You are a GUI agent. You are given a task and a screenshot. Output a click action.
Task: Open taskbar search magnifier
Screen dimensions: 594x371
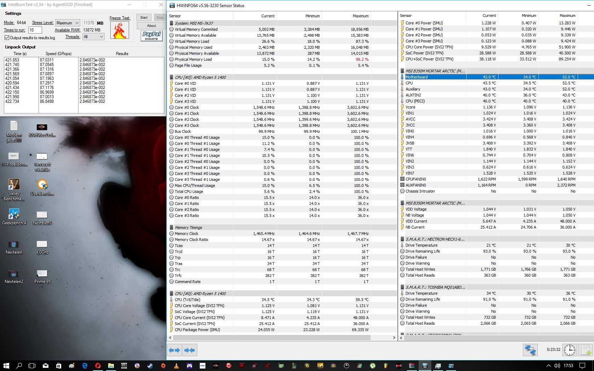pos(19,366)
